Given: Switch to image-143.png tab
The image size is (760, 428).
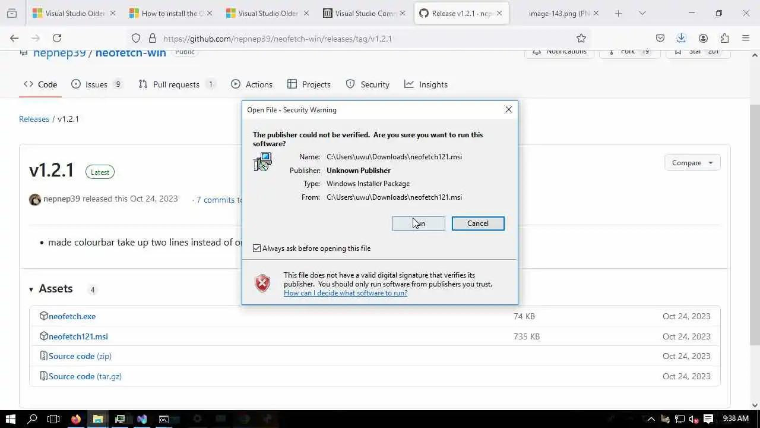Looking at the screenshot, I should 559,13.
